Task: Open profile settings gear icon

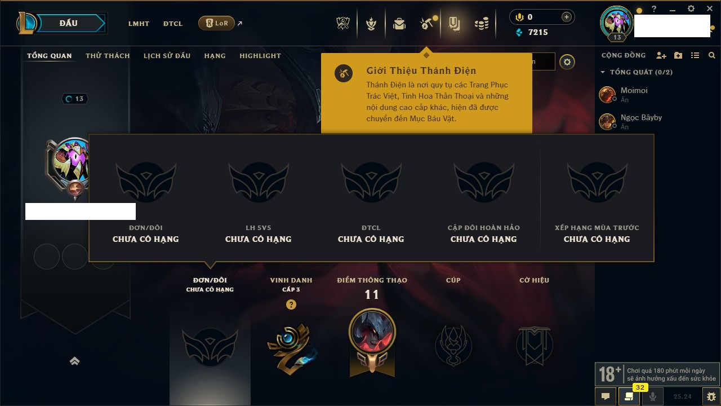Action: click(x=567, y=62)
